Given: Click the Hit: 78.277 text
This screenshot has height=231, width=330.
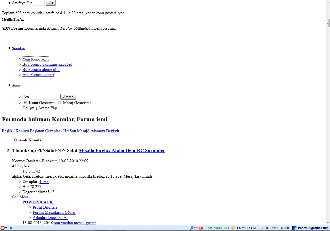Looking at the screenshot, I should (x=32, y=187).
